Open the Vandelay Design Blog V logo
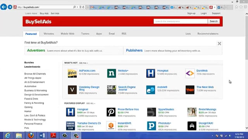Image resolution: width=248 pixels, height=139 pixels. point(72,90)
